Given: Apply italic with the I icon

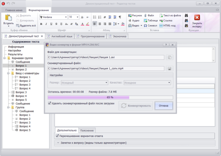Looking at the screenshot, I should (46, 24).
